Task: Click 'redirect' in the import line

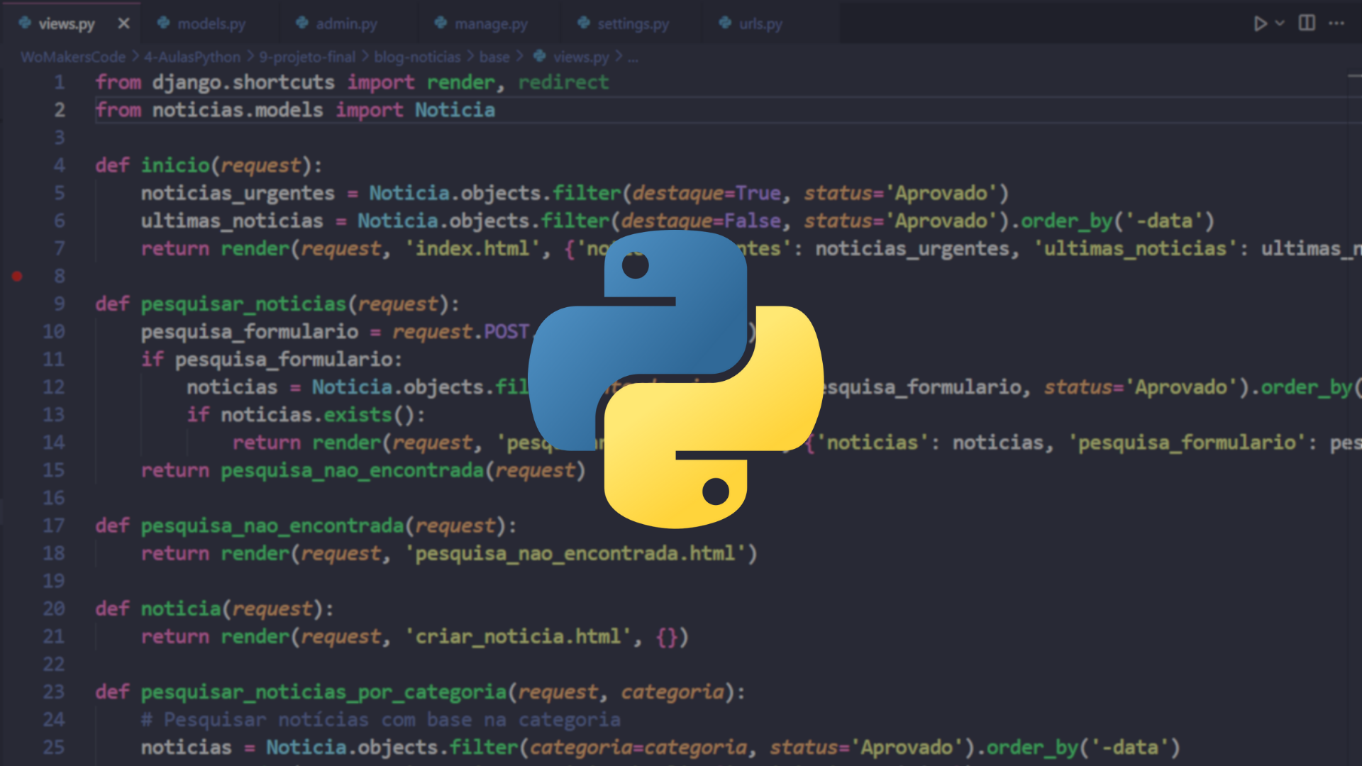Action: (x=563, y=82)
